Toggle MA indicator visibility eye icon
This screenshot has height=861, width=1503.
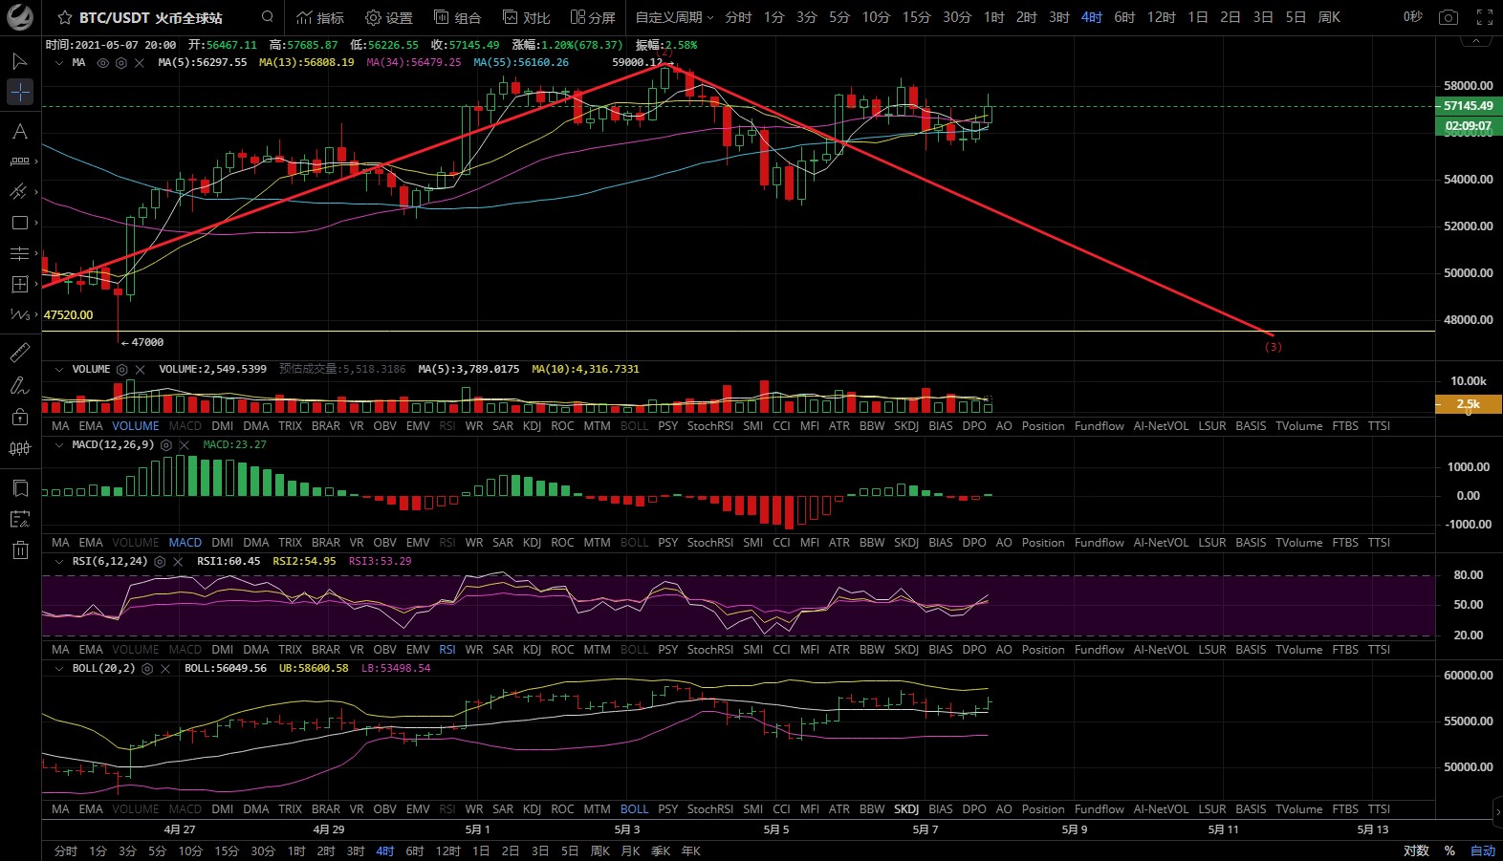[103, 63]
